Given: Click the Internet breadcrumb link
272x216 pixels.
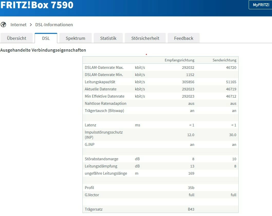Looking at the screenshot, I should coord(18,25).
